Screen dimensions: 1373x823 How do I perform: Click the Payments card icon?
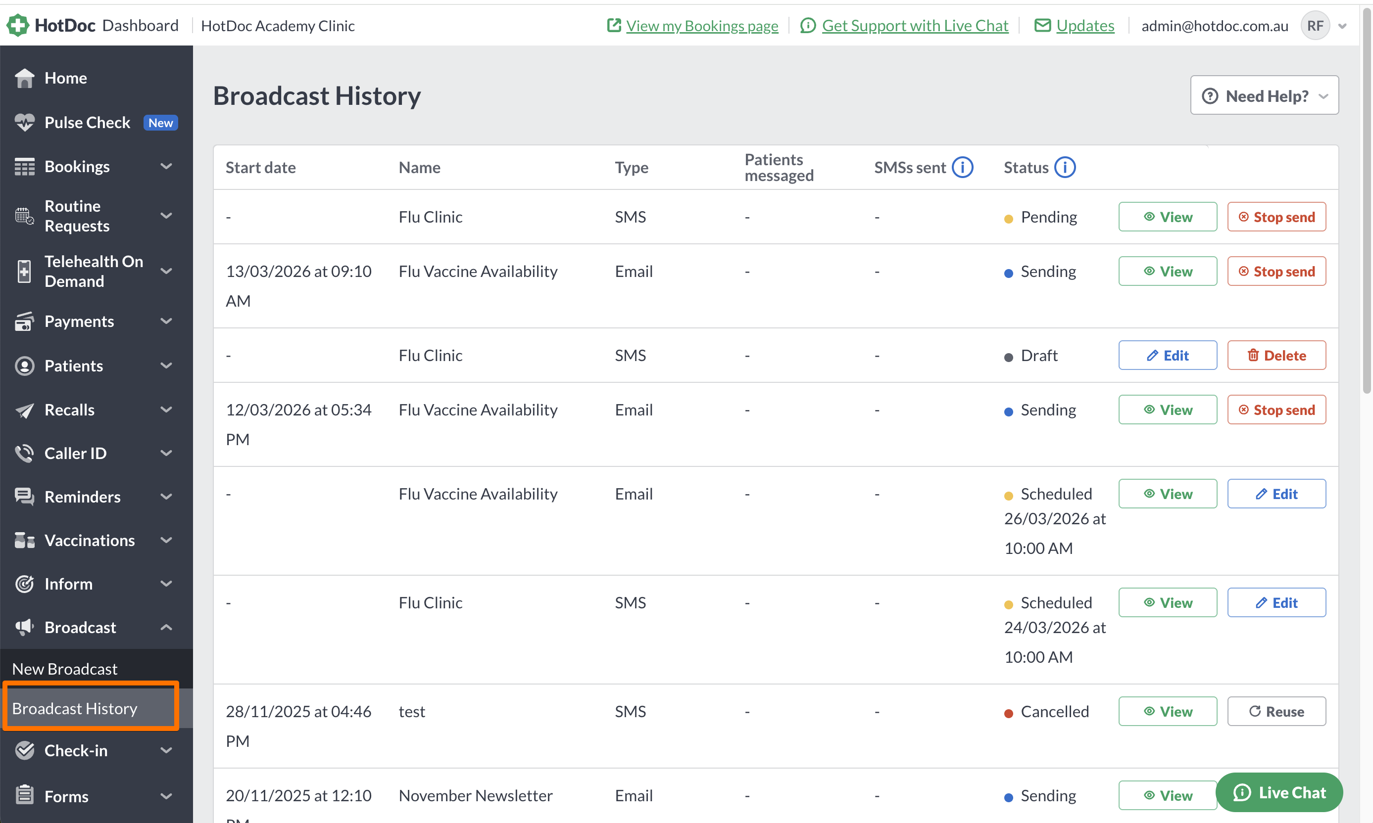[24, 321]
